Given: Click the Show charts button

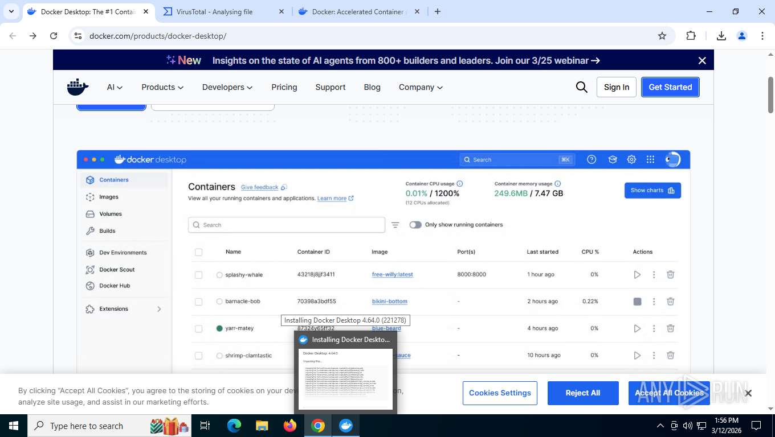Looking at the screenshot, I should point(652,191).
